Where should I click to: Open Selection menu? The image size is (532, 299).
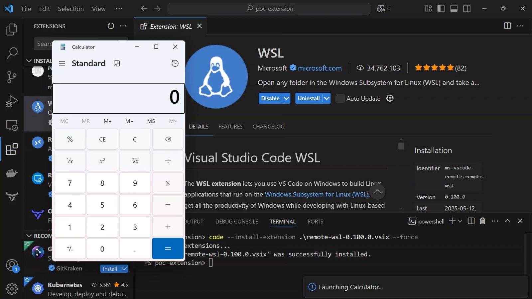click(71, 9)
